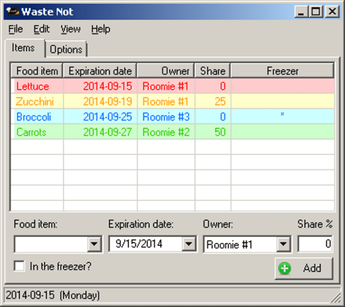Open the Help menu
This screenshot has height=307, width=345.
tap(101, 29)
